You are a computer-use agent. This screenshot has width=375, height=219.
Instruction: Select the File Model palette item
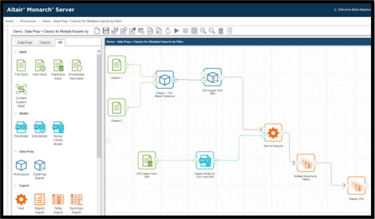coord(21,129)
